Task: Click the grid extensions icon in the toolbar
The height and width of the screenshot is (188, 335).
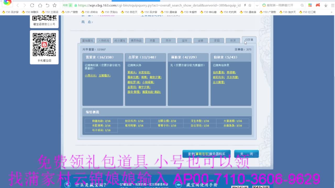Action: click(x=310, y=5)
